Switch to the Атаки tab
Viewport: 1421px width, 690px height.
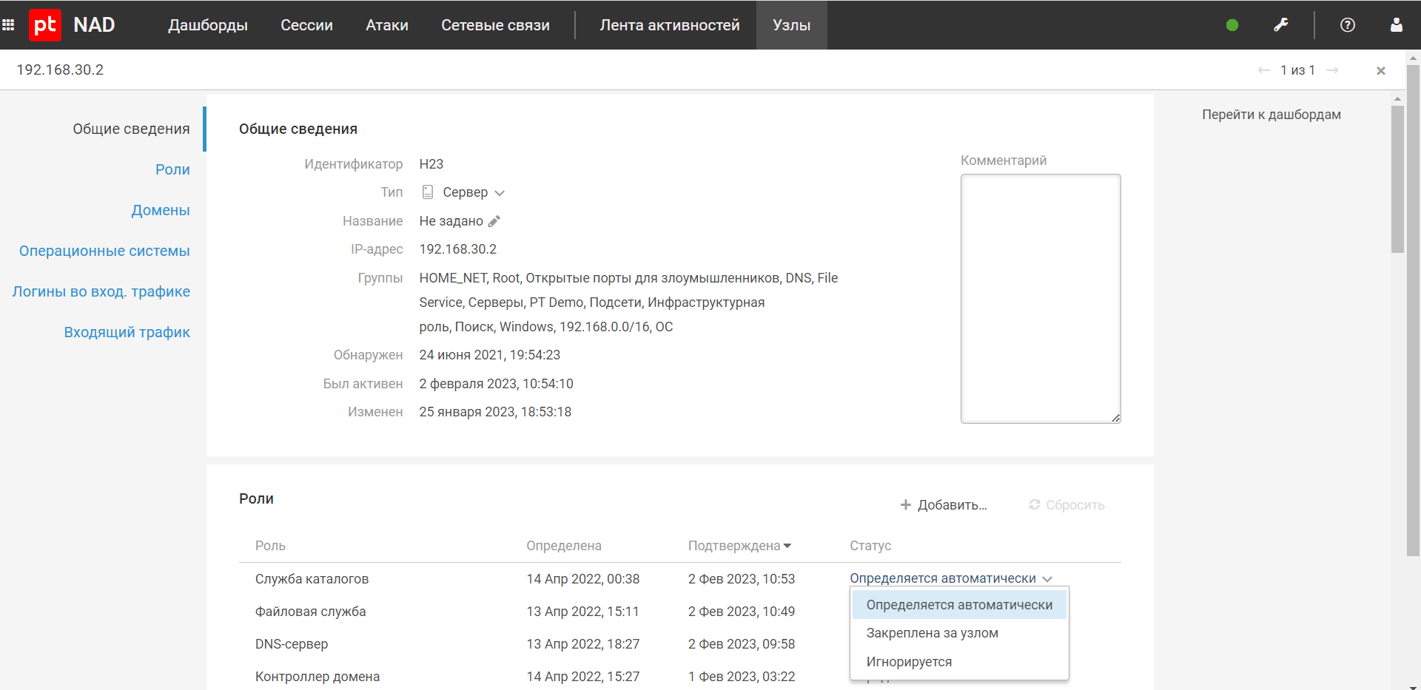(x=386, y=25)
